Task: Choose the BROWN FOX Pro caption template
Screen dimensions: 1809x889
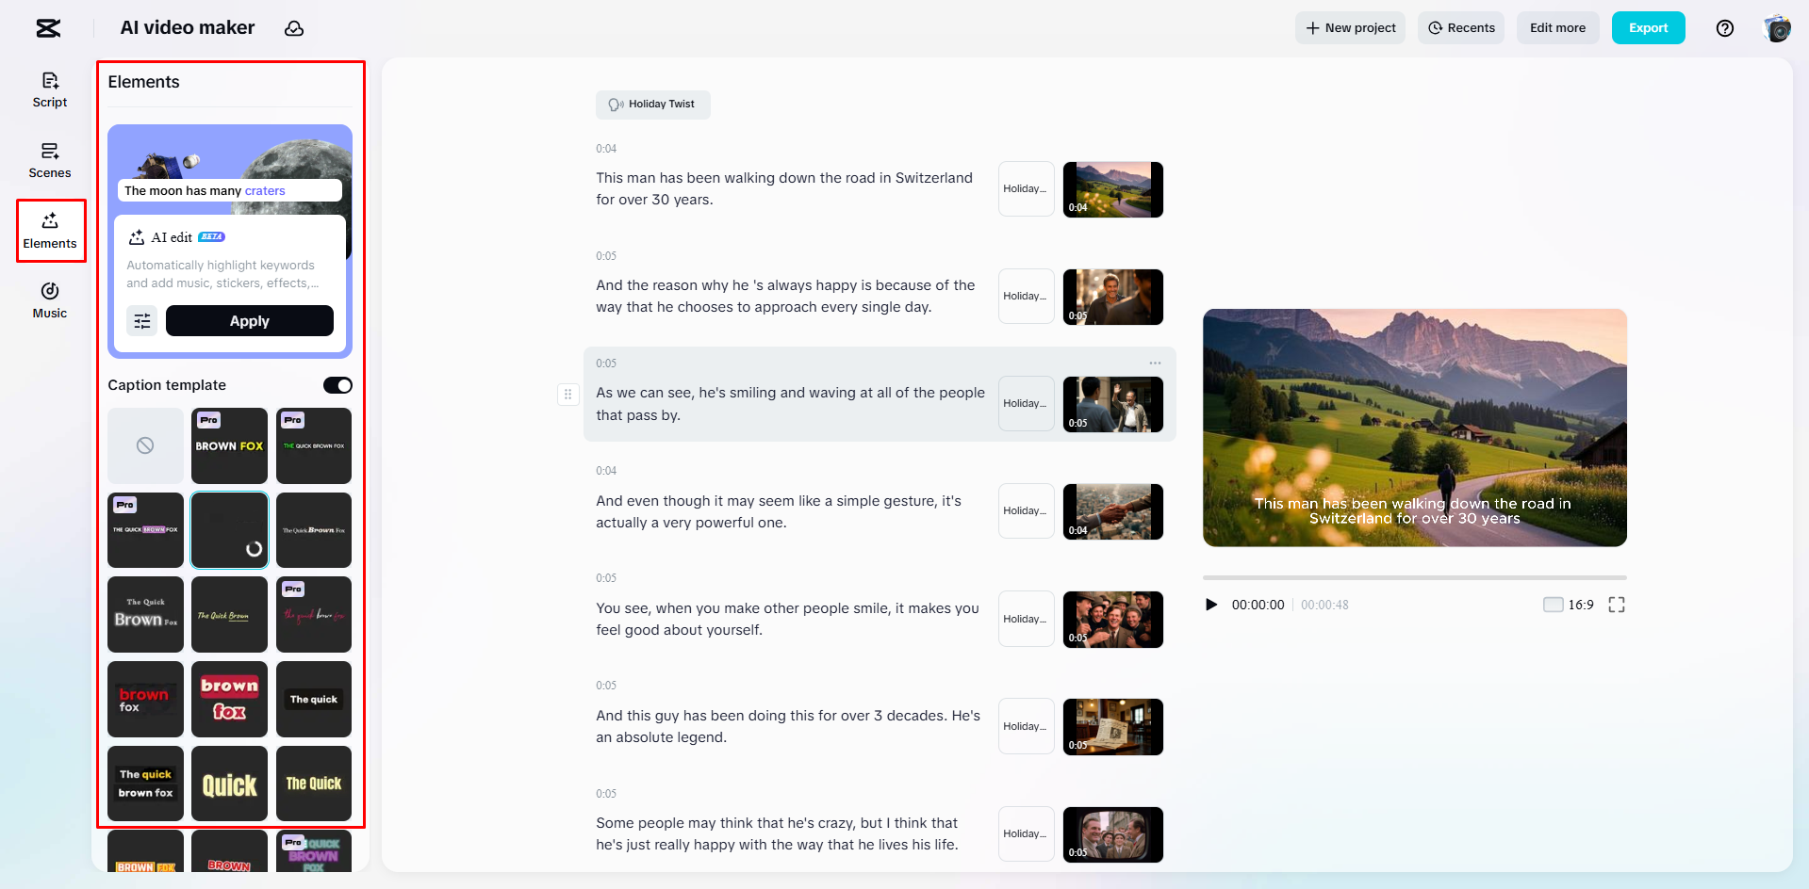Action: 229,445
